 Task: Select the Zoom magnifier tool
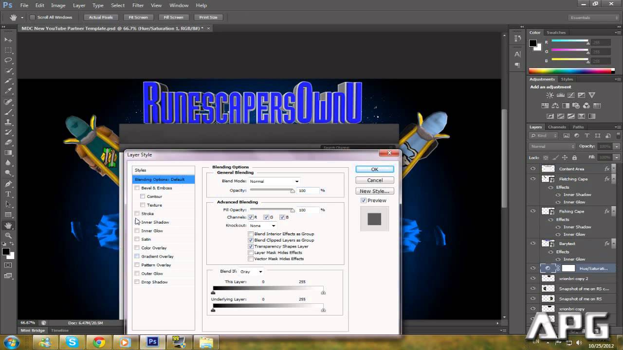pos(8,235)
